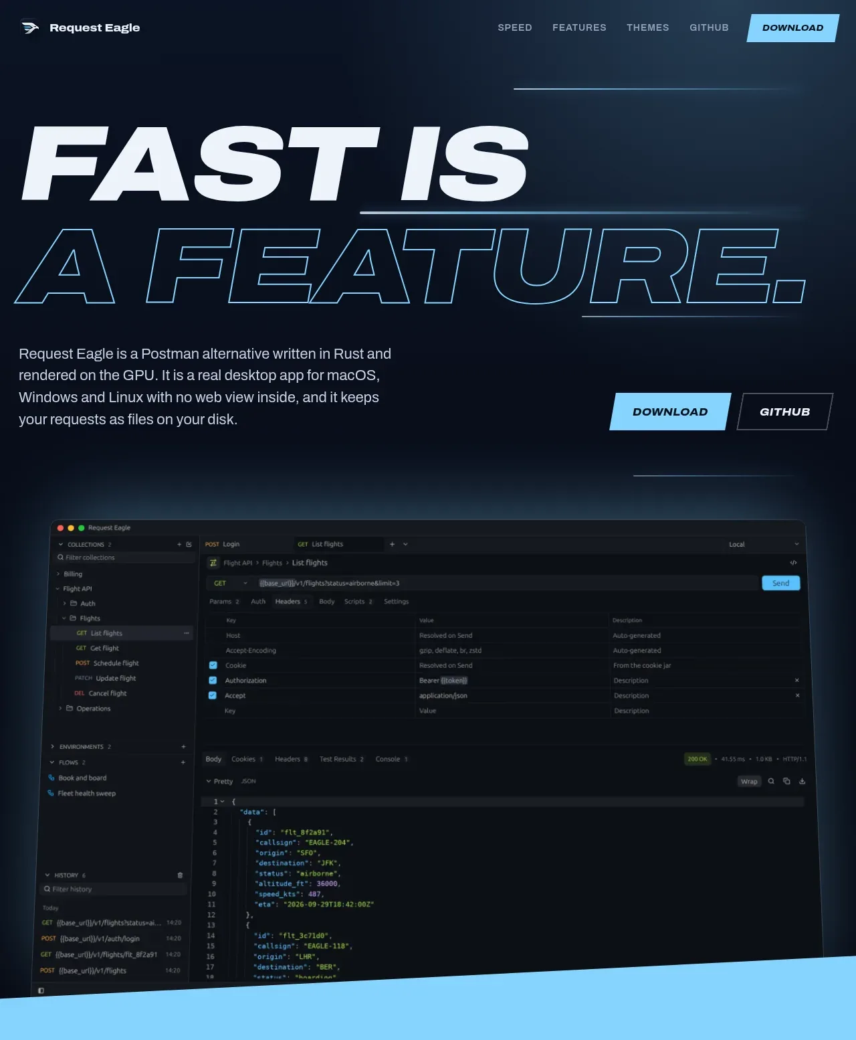This screenshot has height=1040, width=856.
Task: Open a new request tab with the plus icon
Action: [392, 544]
